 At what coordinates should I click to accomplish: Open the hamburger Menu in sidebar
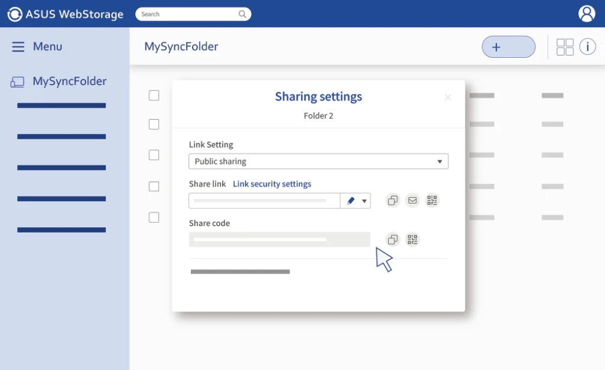tap(18, 47)
